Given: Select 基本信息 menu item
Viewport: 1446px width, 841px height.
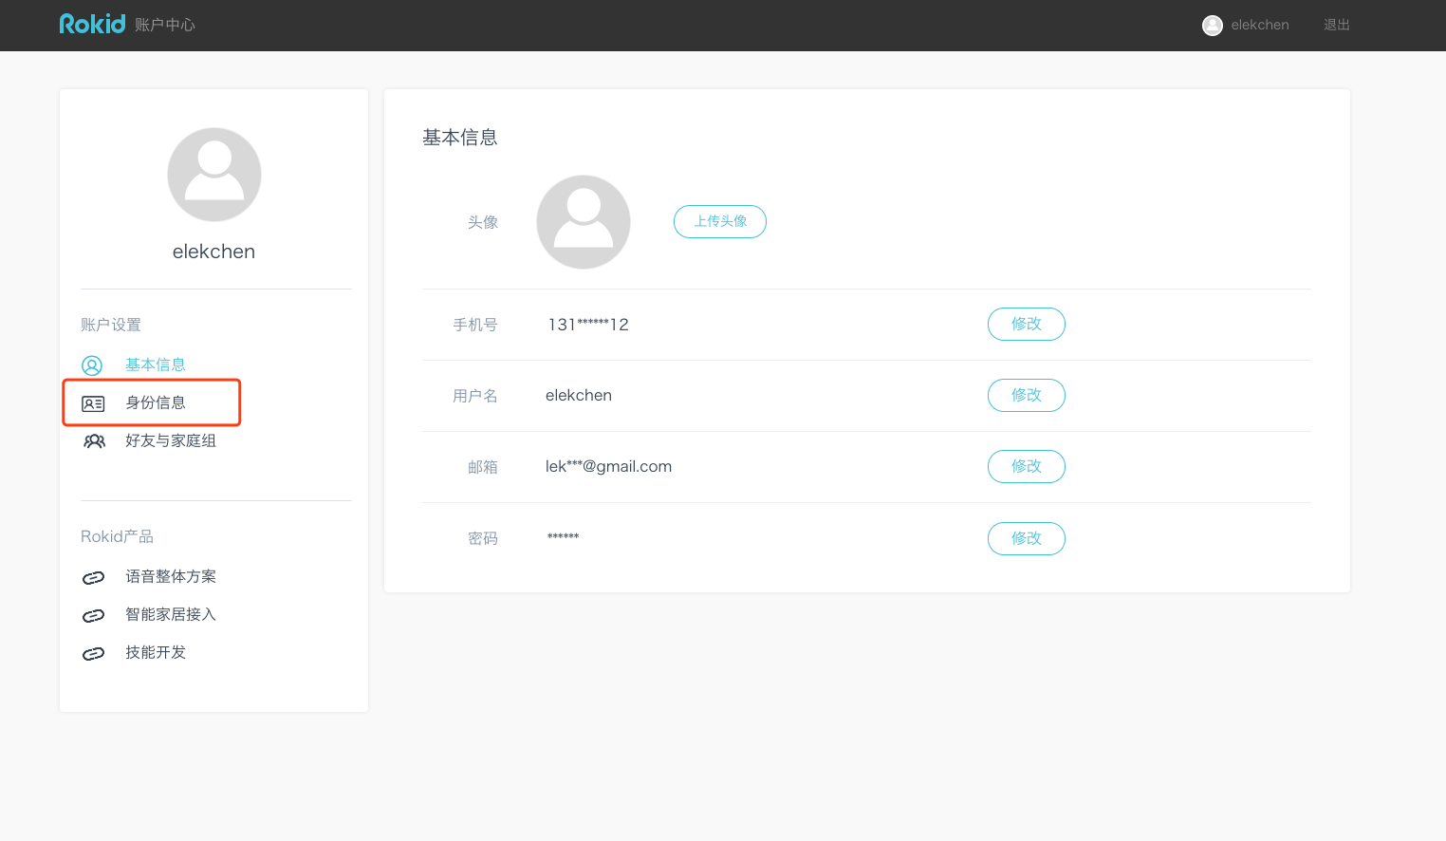Looking at the screenshot, I should [156, 364].
